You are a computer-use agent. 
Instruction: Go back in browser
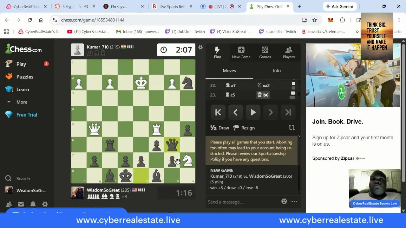click(7, 20)
